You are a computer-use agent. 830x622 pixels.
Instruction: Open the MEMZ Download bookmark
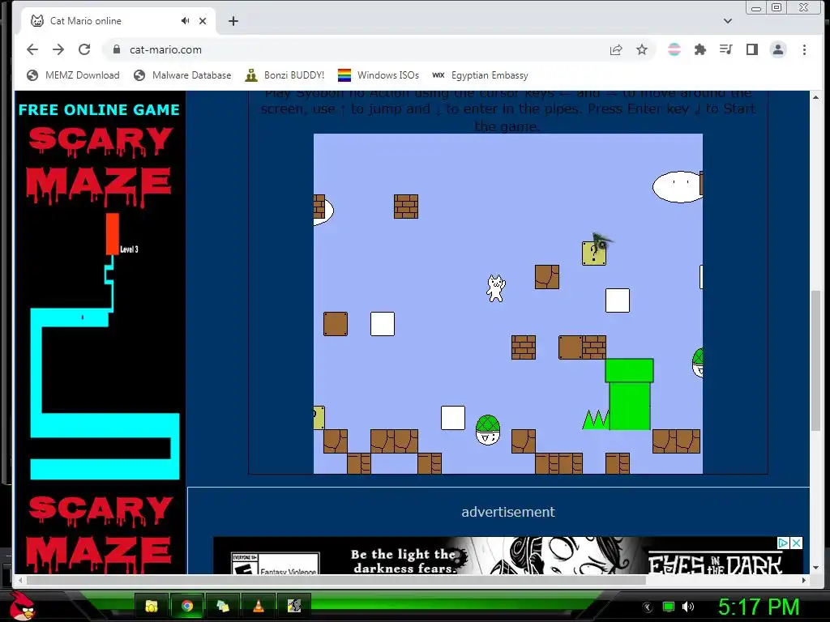(74, 75)
